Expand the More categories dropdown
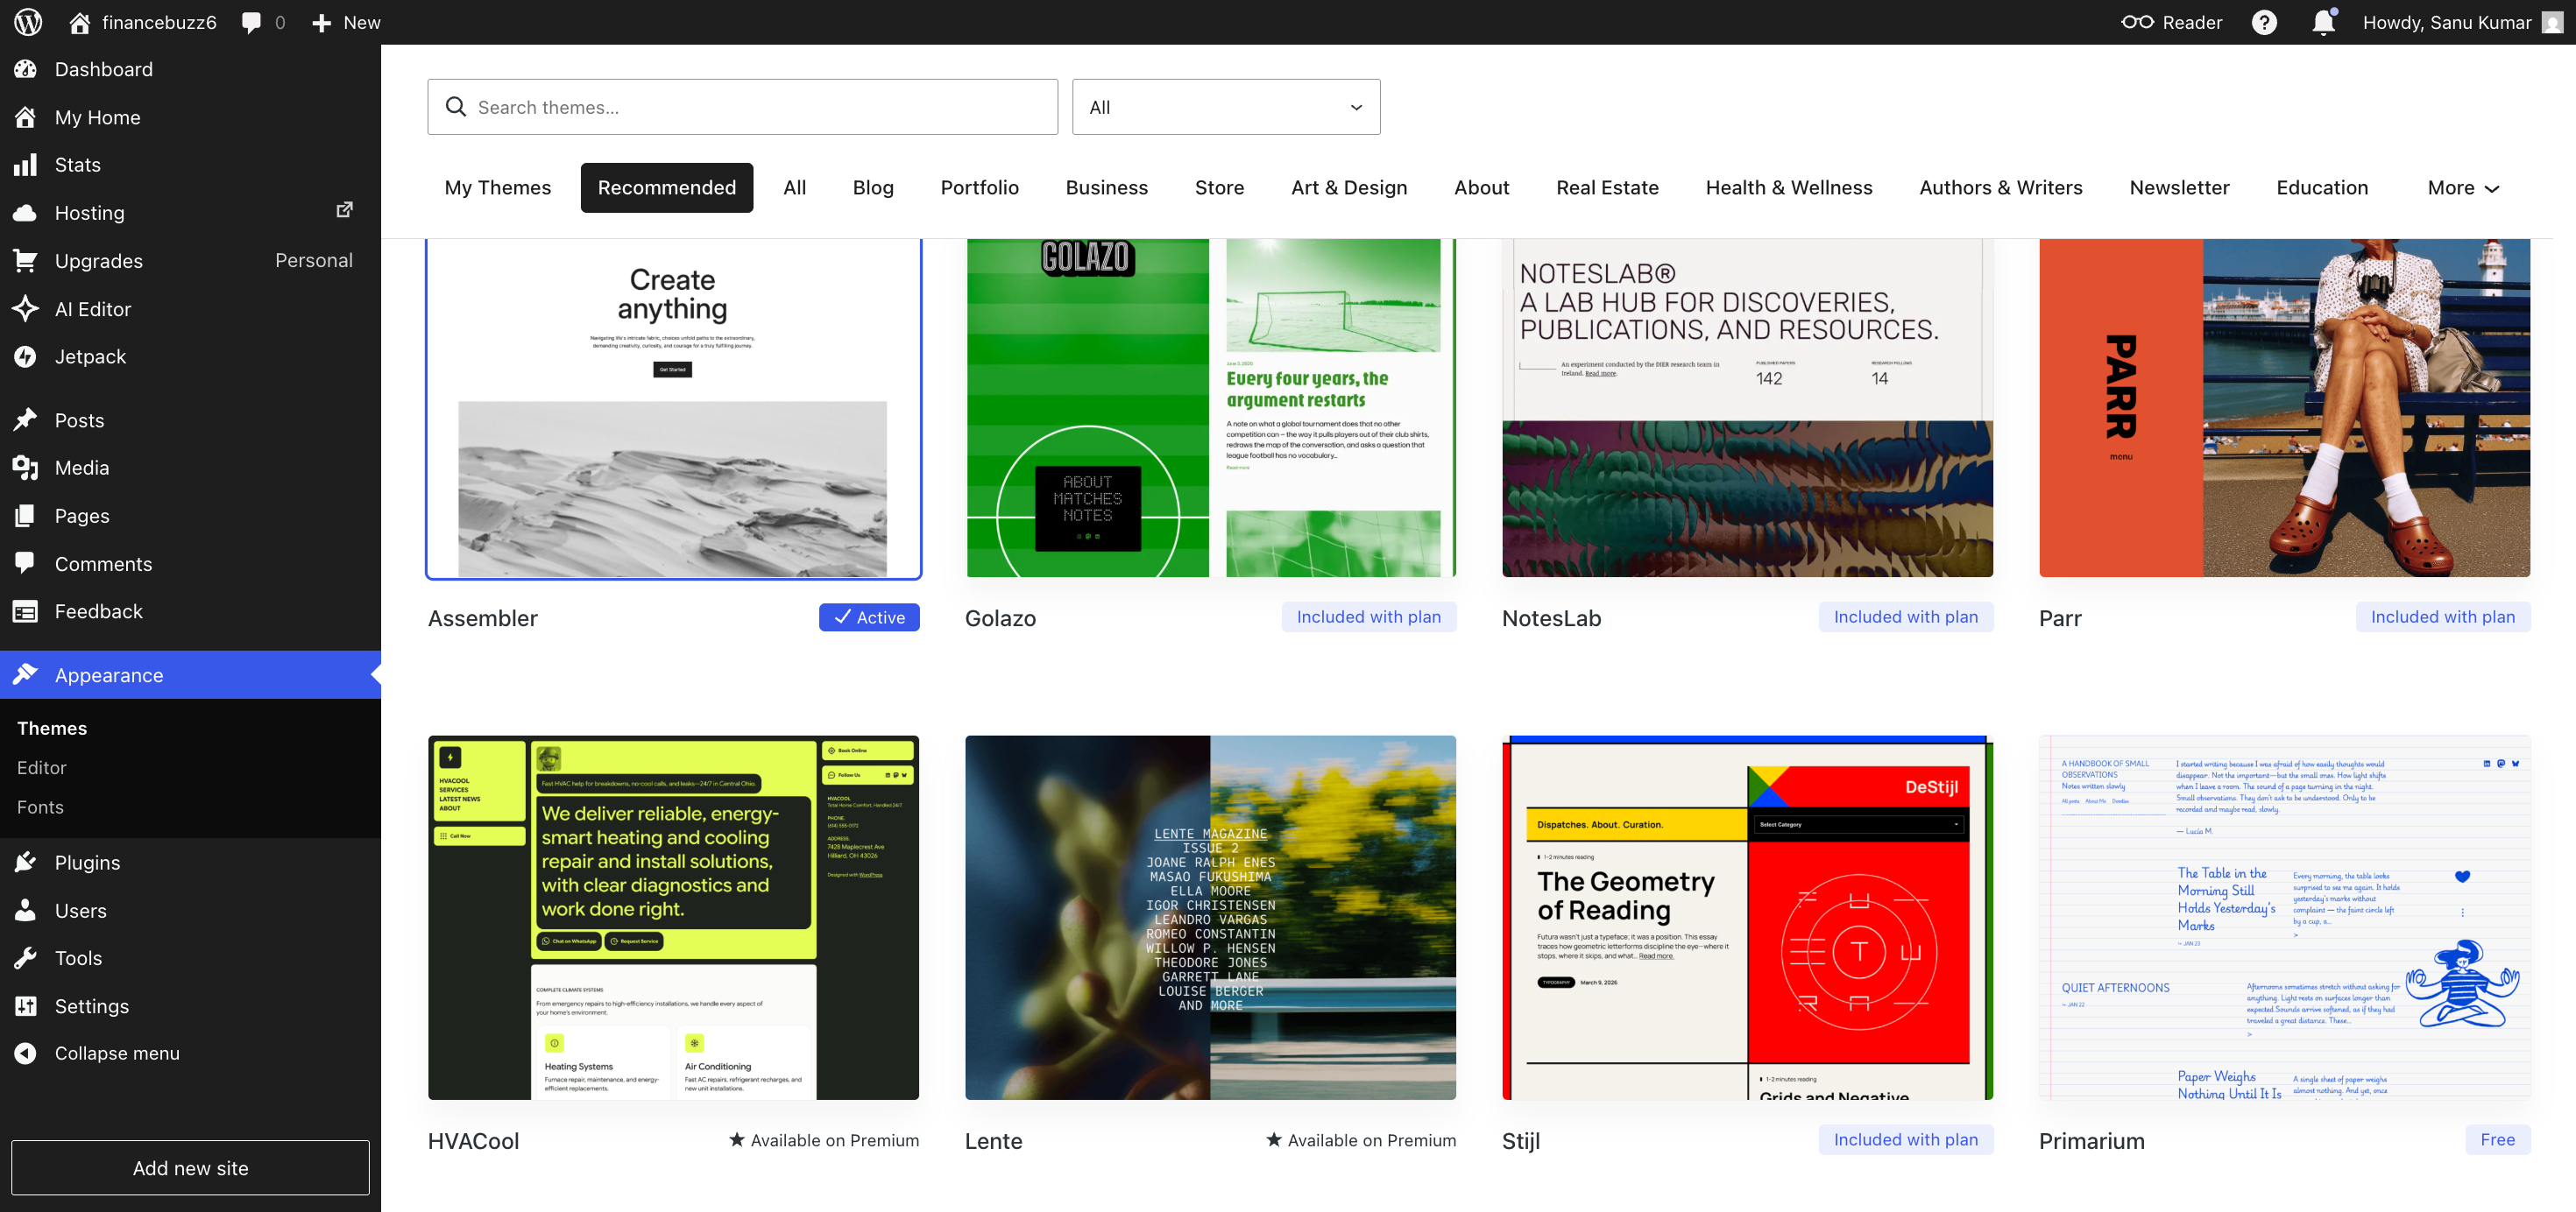The width and height of the screenshot is (2576, 1212). pos(2462,188)
